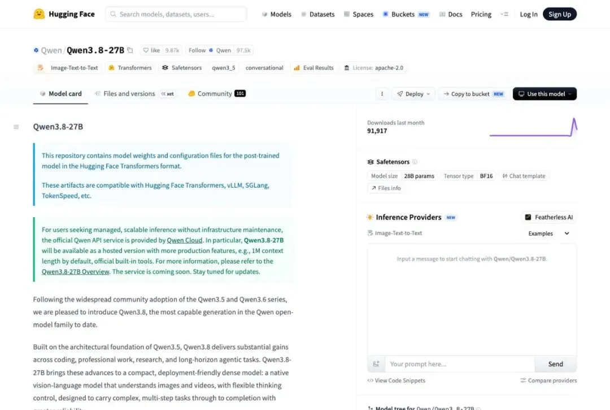Expand the Use this model dropdown
The image size is (610, 410).
coord(544,94)
